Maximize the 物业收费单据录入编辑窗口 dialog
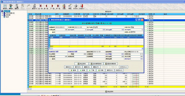Image resolution: width=185 pixels, height=96 pixels. (x=140, y=20)
